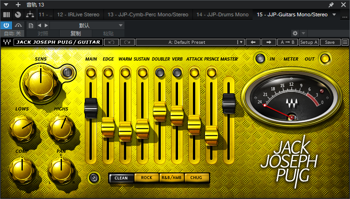This screenshot has width=350, height=199.
Task: Switch to 12 - IRLive Stereo tab
Action: (78, 15)
